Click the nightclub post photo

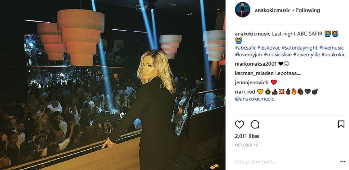pos(113,85)
